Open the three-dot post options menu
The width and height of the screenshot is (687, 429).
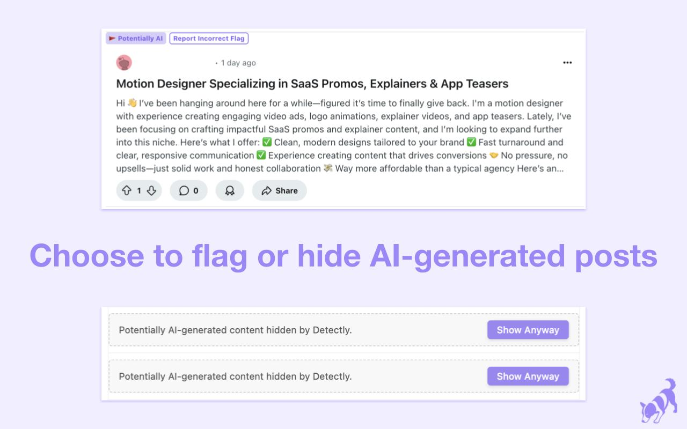click(567, 63)
